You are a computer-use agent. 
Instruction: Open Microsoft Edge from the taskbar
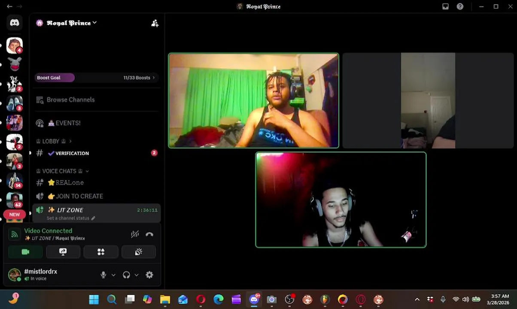point(219,299)
